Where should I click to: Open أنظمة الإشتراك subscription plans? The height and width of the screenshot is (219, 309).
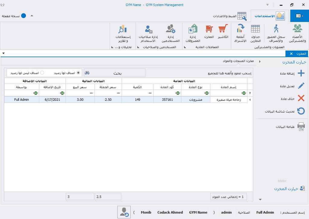240,33
